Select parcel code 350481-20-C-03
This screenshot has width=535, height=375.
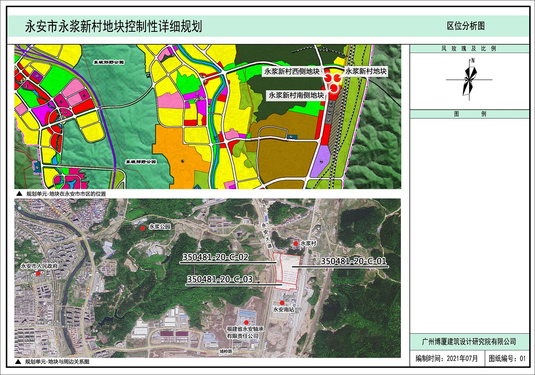(x=219, y=279)
